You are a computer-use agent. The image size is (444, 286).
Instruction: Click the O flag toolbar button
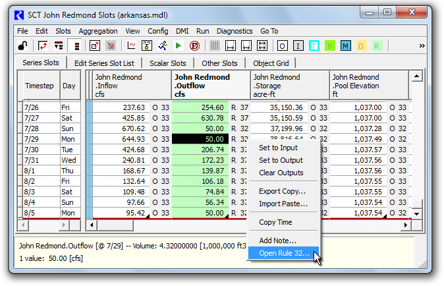(282, 45)
